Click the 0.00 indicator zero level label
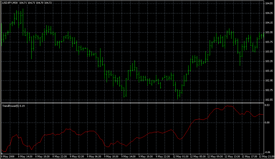This screenshot has height=159, width=275. pyautogui.click(x=267, y=123)
